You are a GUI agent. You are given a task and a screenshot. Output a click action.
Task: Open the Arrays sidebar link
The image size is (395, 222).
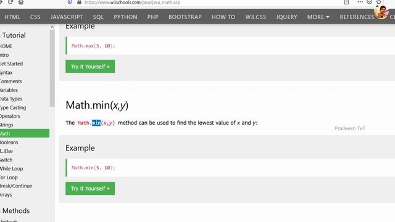pyautogui.click(x=6, y=195)
